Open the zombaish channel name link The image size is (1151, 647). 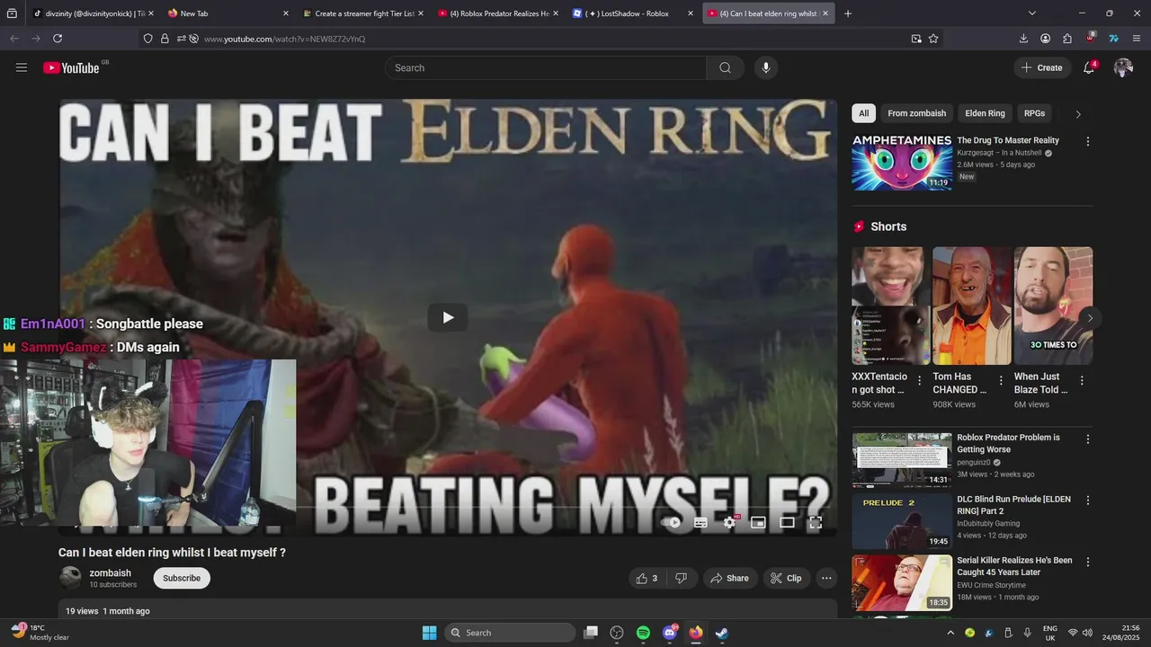[110, 573]
